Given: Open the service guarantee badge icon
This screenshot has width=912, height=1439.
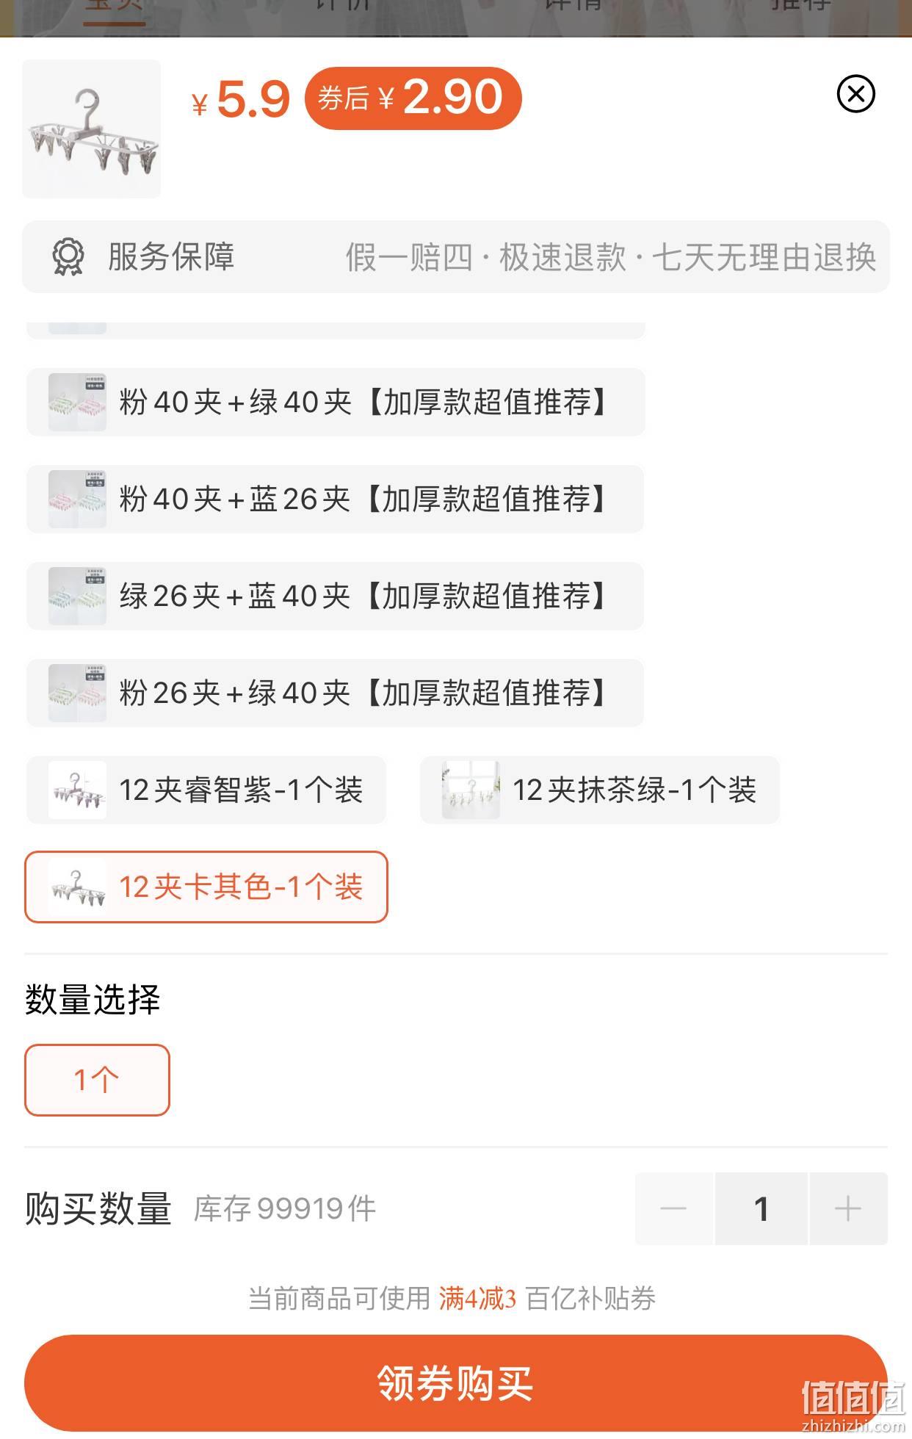Looking at the screenshot, I should [x=68, y=257].
